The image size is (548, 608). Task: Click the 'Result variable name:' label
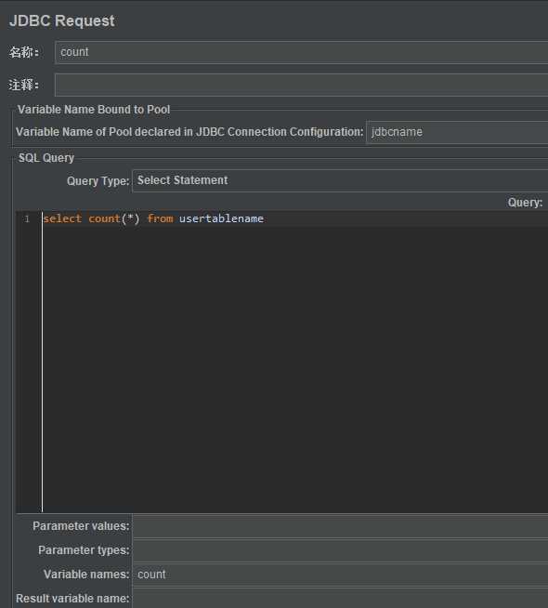click(x=72, y=599)
